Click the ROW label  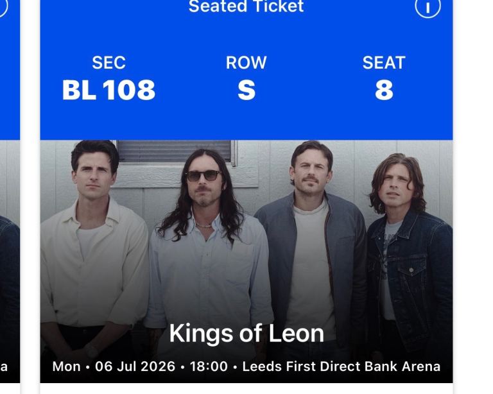(x=246, y=63)
